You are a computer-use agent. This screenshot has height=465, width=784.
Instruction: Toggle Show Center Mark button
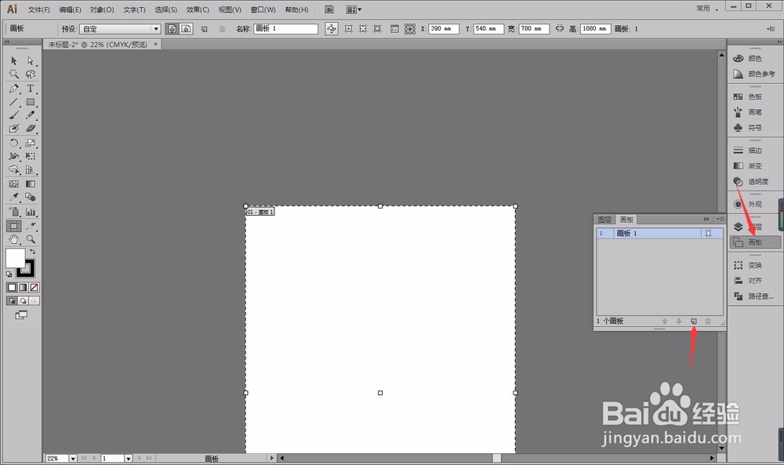click(349, 29)
